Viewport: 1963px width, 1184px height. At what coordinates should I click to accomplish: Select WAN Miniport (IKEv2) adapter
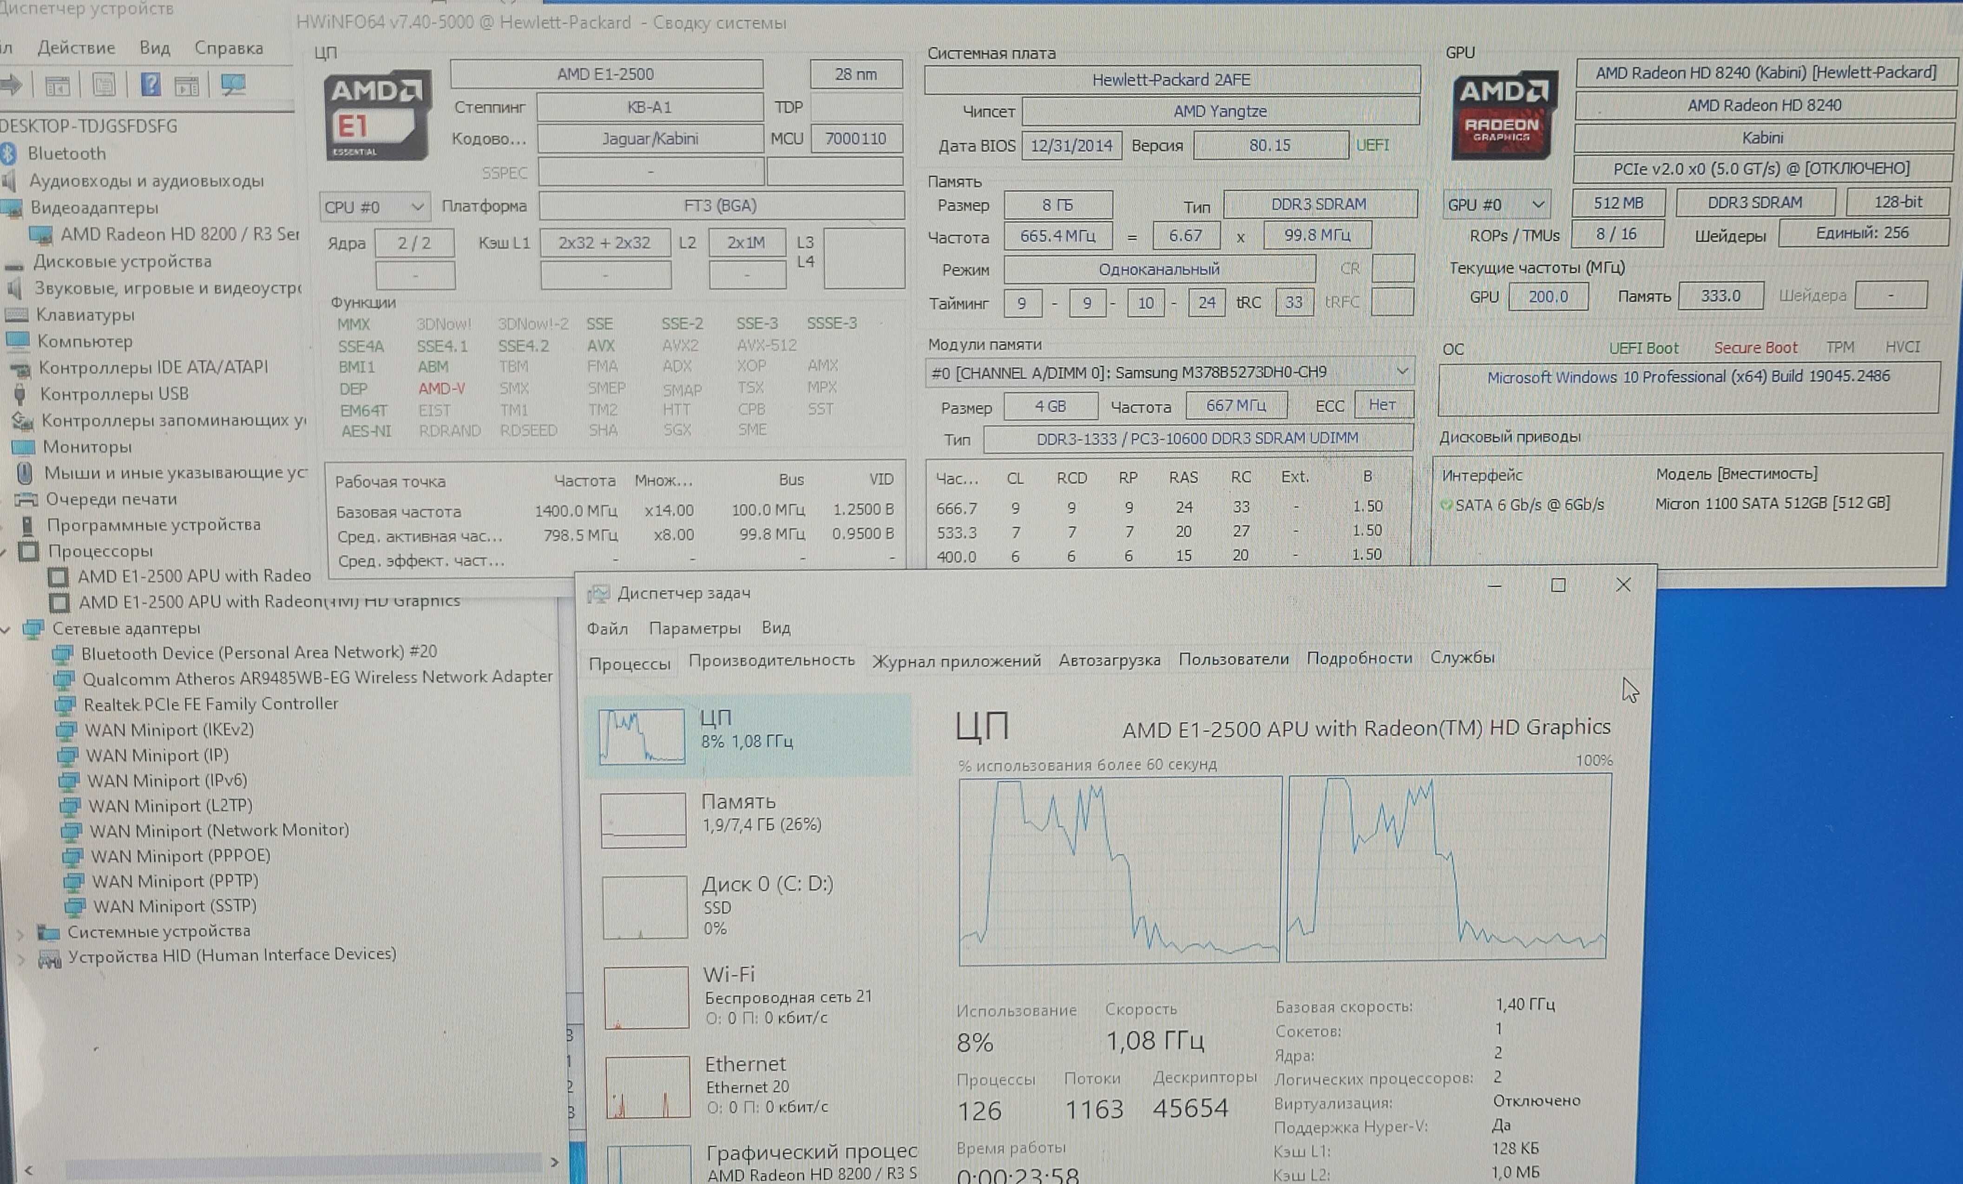point(169,730)
